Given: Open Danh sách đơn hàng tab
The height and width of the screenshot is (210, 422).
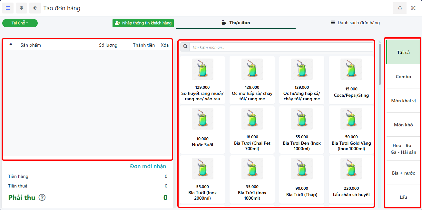Looking at the screenshot, I should coord(355,23).
